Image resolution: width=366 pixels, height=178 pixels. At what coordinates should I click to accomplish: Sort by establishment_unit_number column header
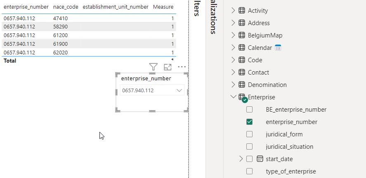tap(116, 7)
